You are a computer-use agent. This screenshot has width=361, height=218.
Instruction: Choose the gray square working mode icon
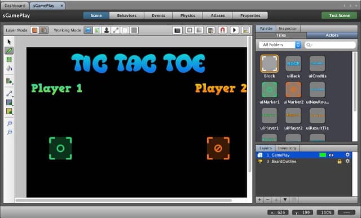pos(134,30)
